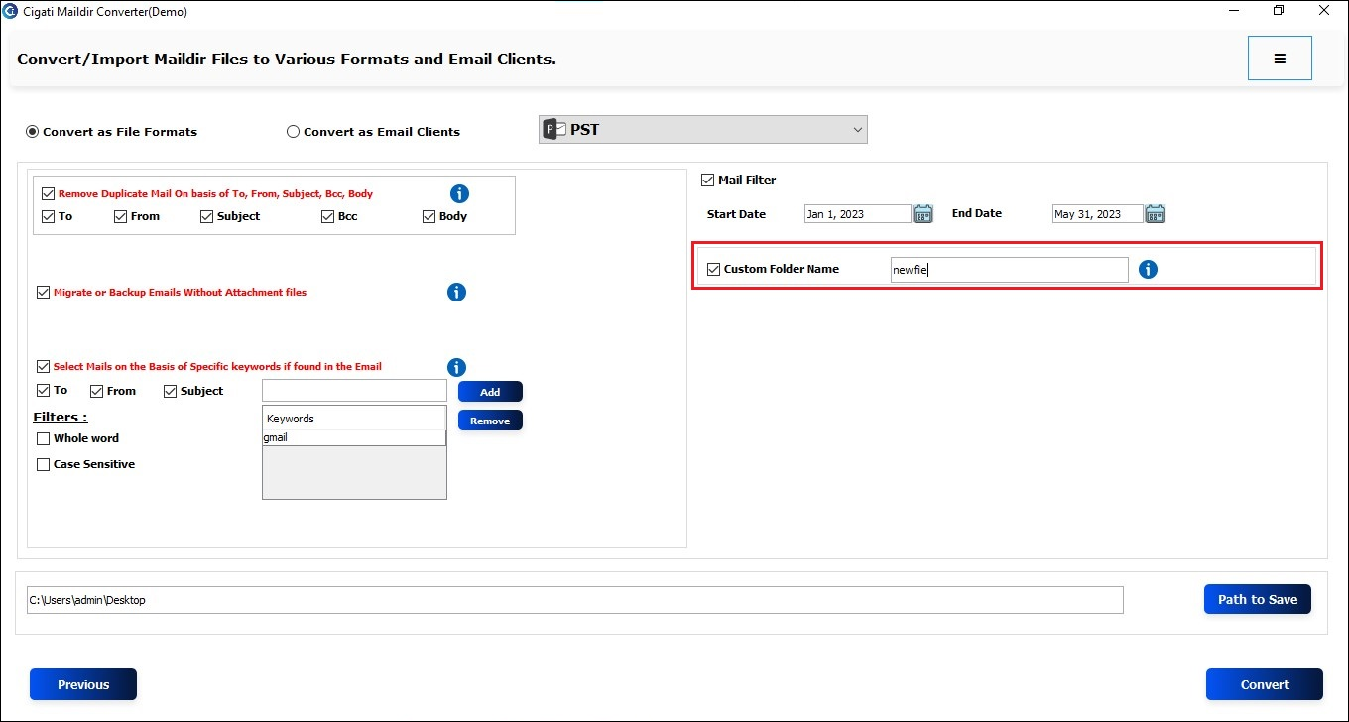Toggle the Custom Folder Name checkbox
This screenshot has height=722, width=1349.
[x=713, y=269]
